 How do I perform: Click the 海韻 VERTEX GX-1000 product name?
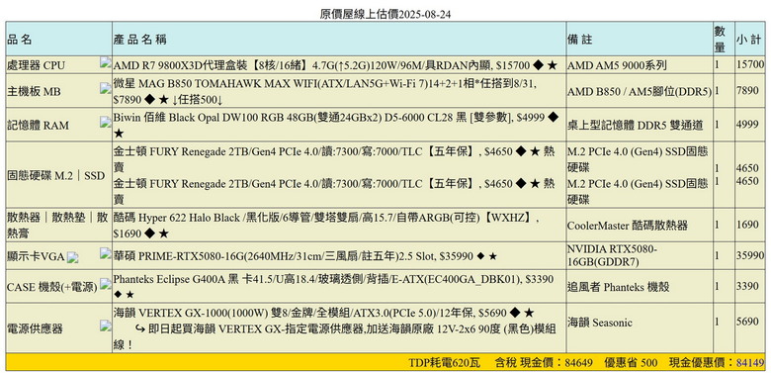324,313
